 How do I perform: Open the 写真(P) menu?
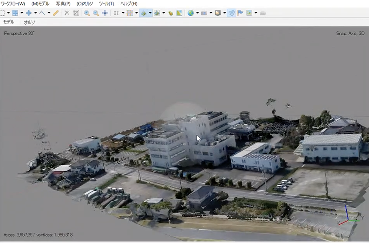click(x=63, y=4)
